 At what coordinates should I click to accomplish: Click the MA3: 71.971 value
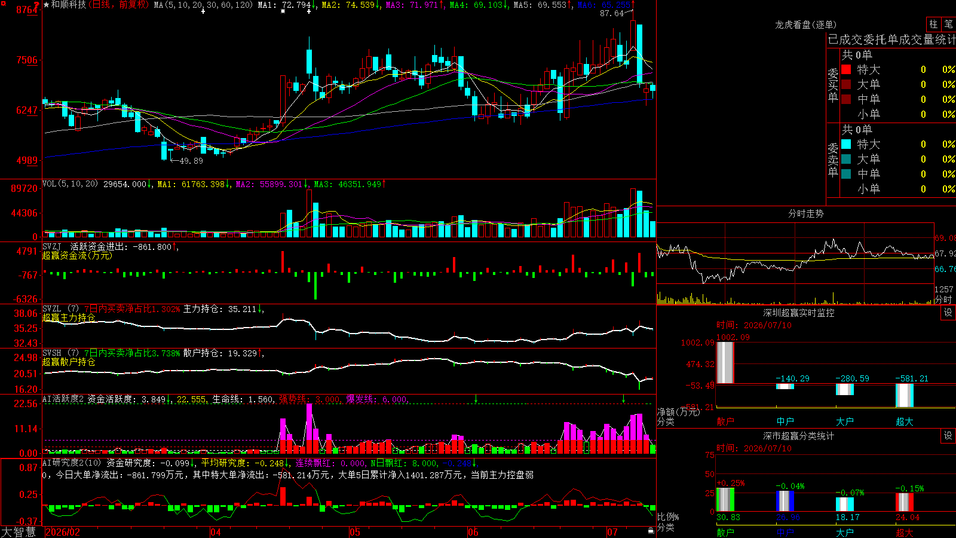(x=412, y=5)
